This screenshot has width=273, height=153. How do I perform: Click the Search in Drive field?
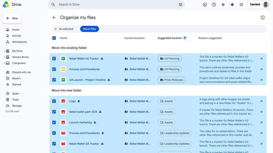[x=116, y=5]
